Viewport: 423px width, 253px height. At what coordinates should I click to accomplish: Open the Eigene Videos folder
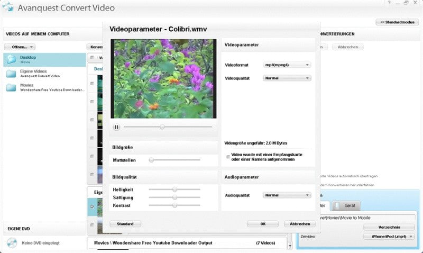(44, 74)
